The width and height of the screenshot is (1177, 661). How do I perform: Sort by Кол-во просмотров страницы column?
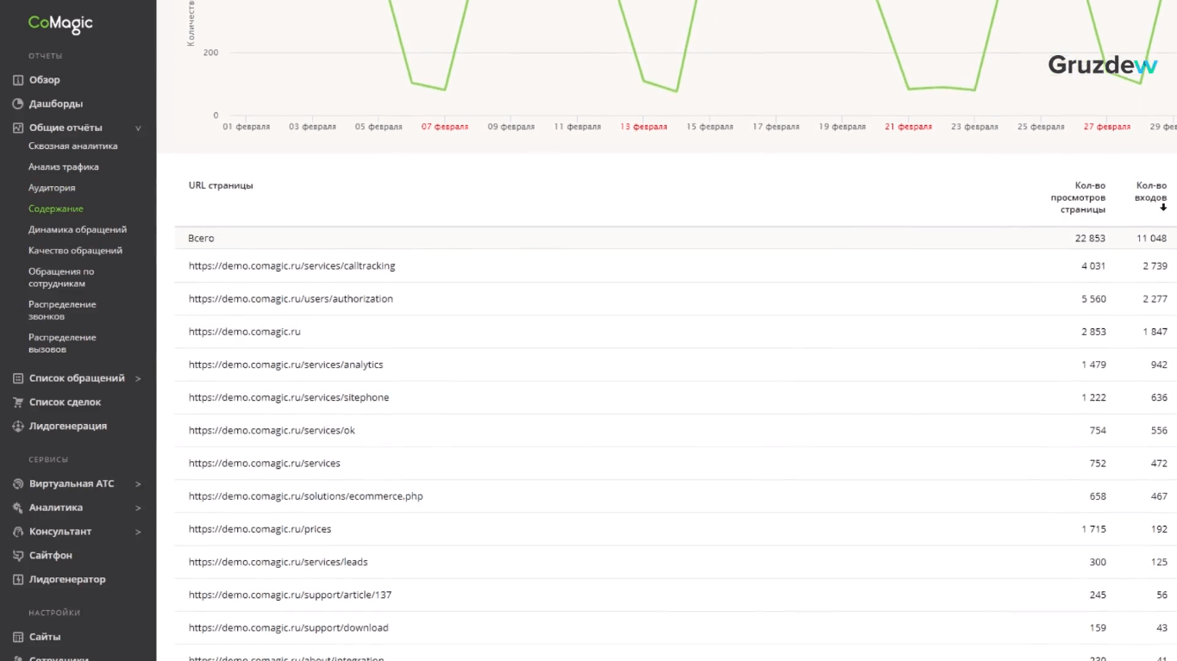tap(1078, 197)
